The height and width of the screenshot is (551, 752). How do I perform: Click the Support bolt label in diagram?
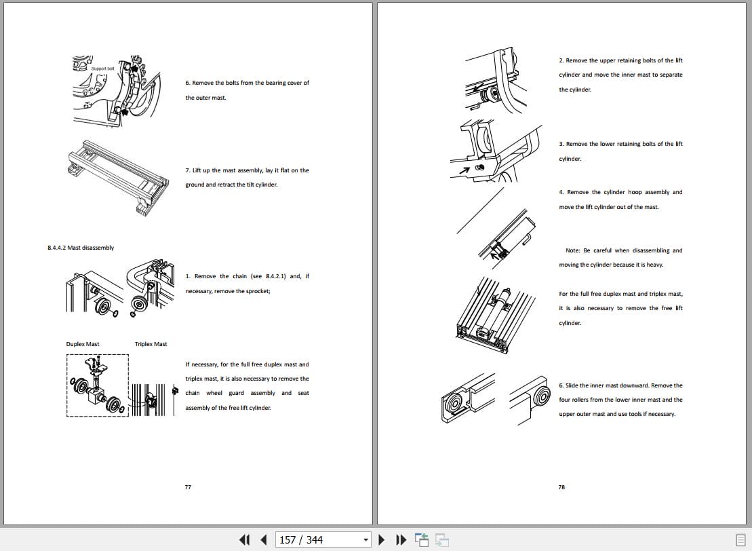point(102,69)
